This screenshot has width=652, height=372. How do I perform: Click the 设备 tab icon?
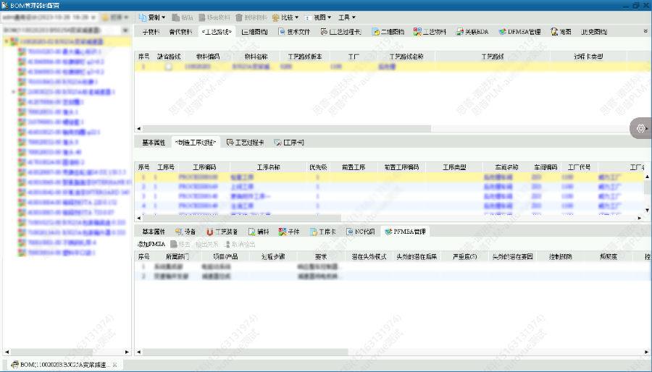coord(179,232)
